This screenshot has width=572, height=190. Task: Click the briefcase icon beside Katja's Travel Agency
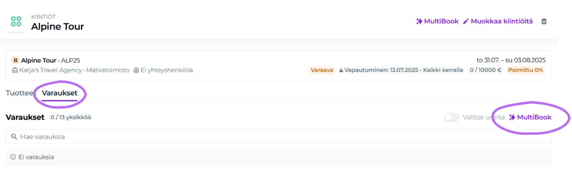click(15, 70)
